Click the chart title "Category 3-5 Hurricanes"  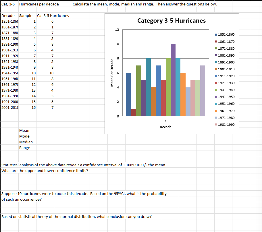[171, 21]
